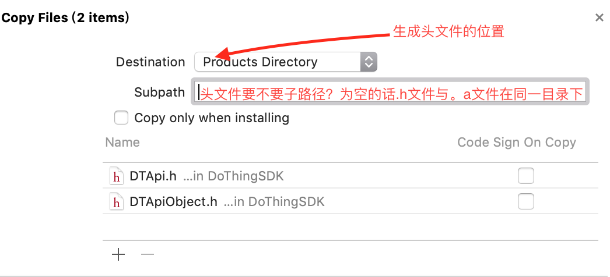Click the Subpath label
Screen dimensions: 610x277
160,93
